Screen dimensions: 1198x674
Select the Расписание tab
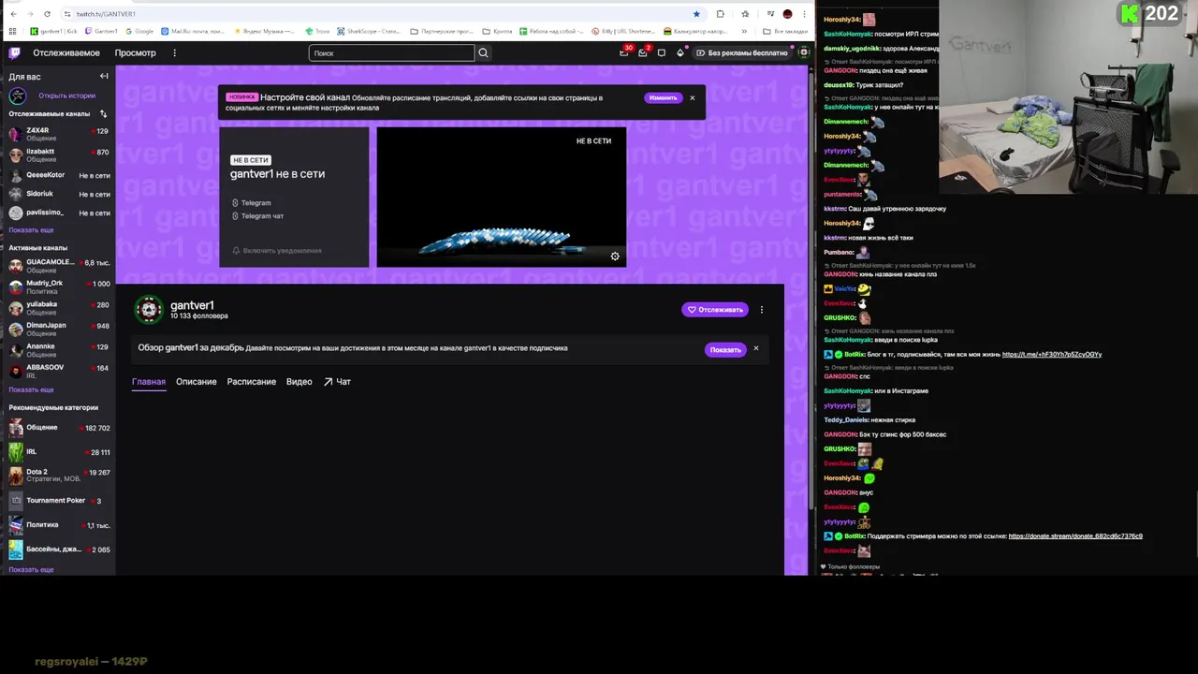click(x=251, y=382)
